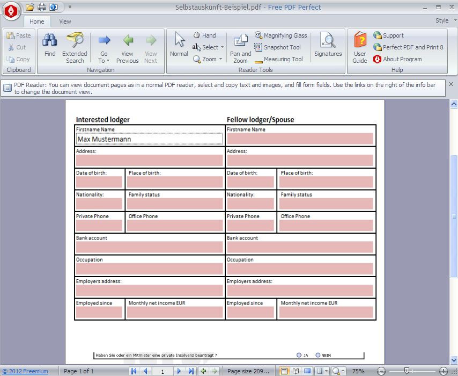
Task: Switch to the View ribbon tab
Action: click(65, 21)
